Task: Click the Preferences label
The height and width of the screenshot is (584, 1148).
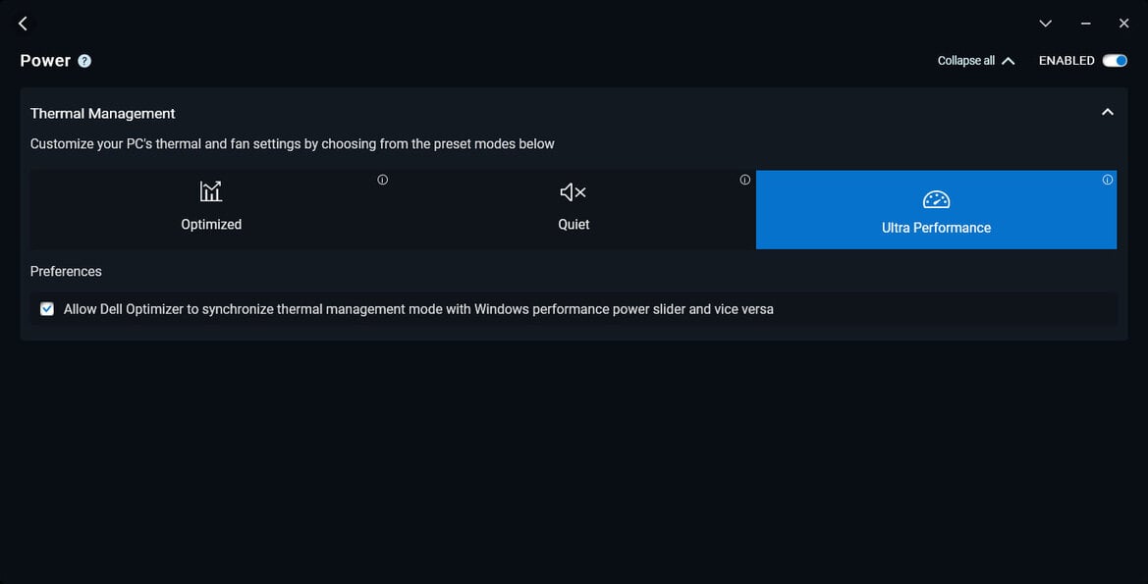Action: [66, 272]
